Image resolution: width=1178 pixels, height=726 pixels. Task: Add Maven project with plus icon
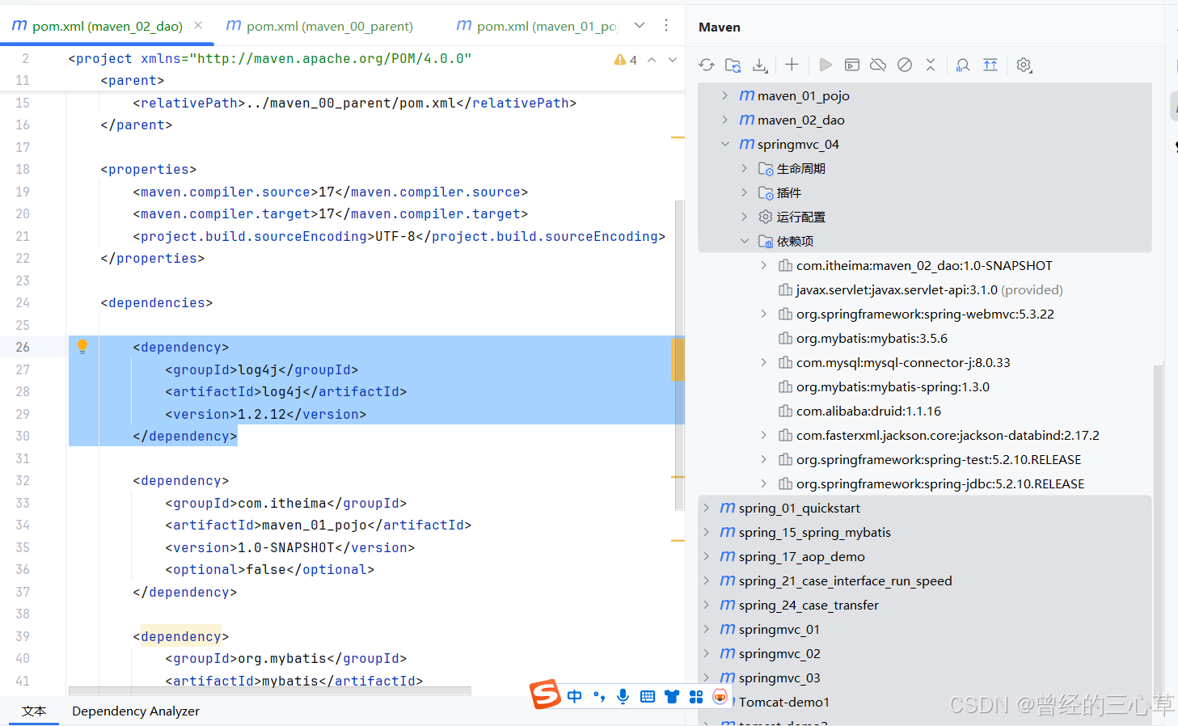click(792, 65)
